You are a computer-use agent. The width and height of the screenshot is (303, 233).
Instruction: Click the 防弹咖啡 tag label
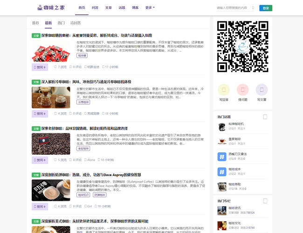tap(99, 195)
